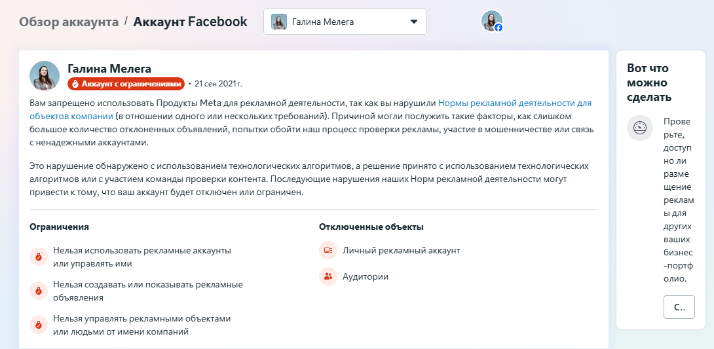Click the Галина Мелега name heading in card

pos(109,69)
